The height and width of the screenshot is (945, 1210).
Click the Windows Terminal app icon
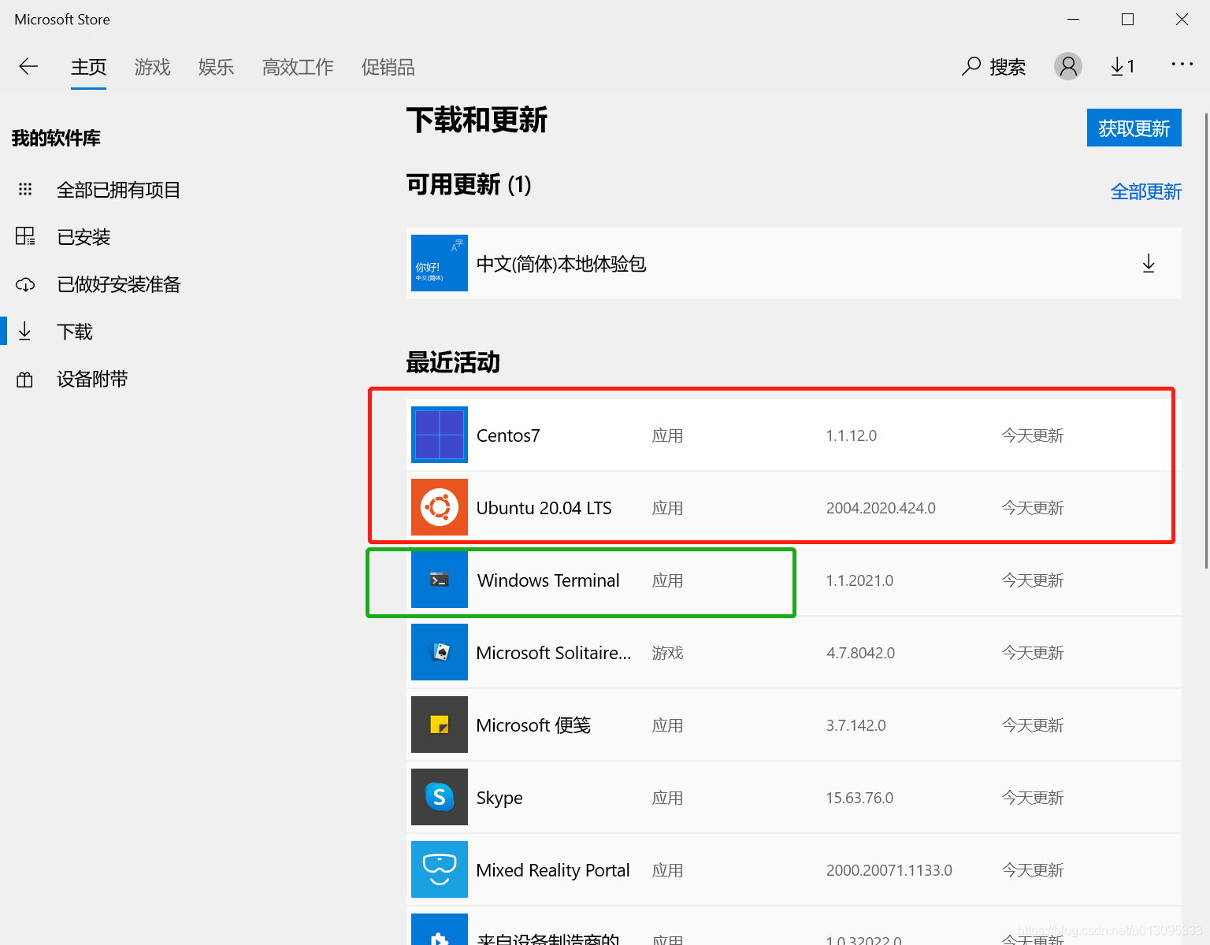point(440,580)
